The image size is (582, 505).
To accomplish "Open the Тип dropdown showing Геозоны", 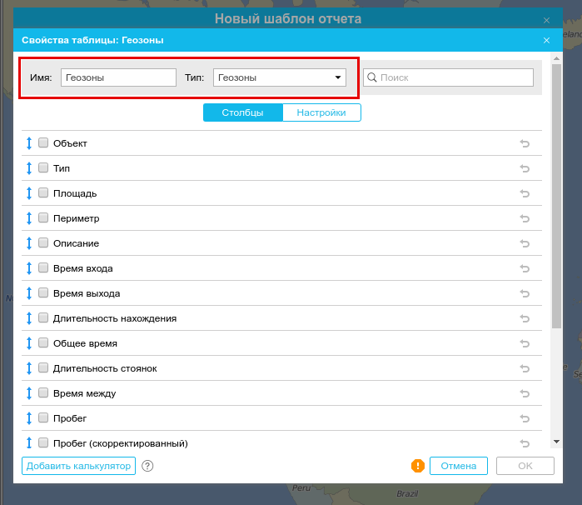I will pos(280,77).
